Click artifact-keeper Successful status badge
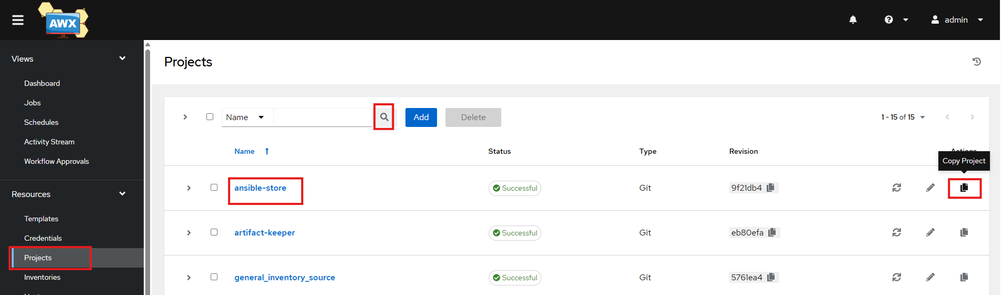This screenshot has height=295, width=1001. coord(515,233)
